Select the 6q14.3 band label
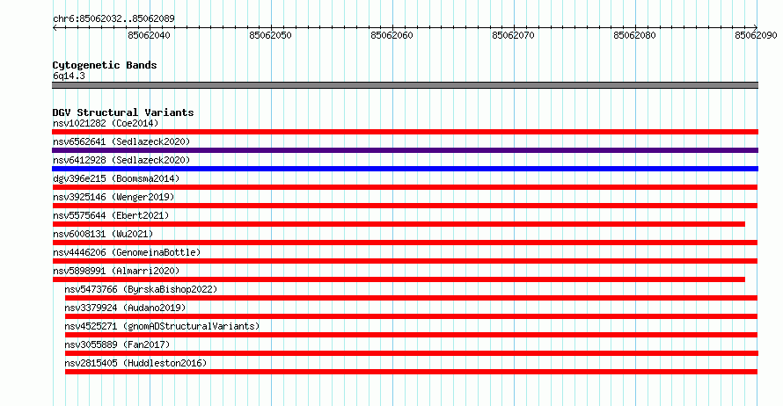Screen dimensions: 783x406 (69, 76)
